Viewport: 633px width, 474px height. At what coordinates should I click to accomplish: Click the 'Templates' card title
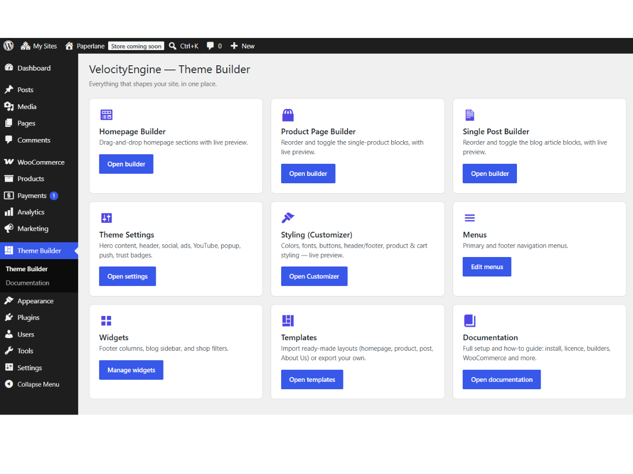tap(299, 338)
